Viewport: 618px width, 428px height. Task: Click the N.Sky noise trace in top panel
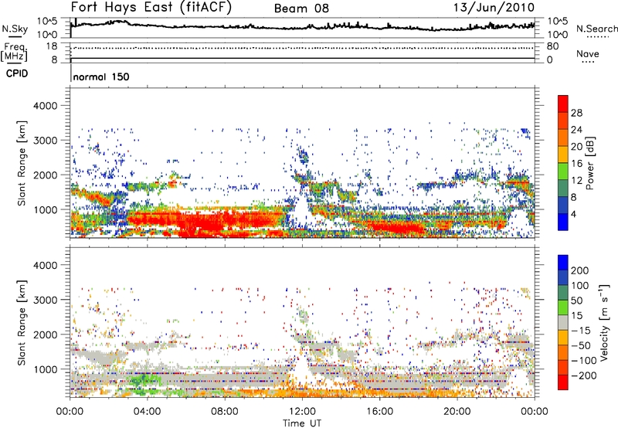[302, 27]
